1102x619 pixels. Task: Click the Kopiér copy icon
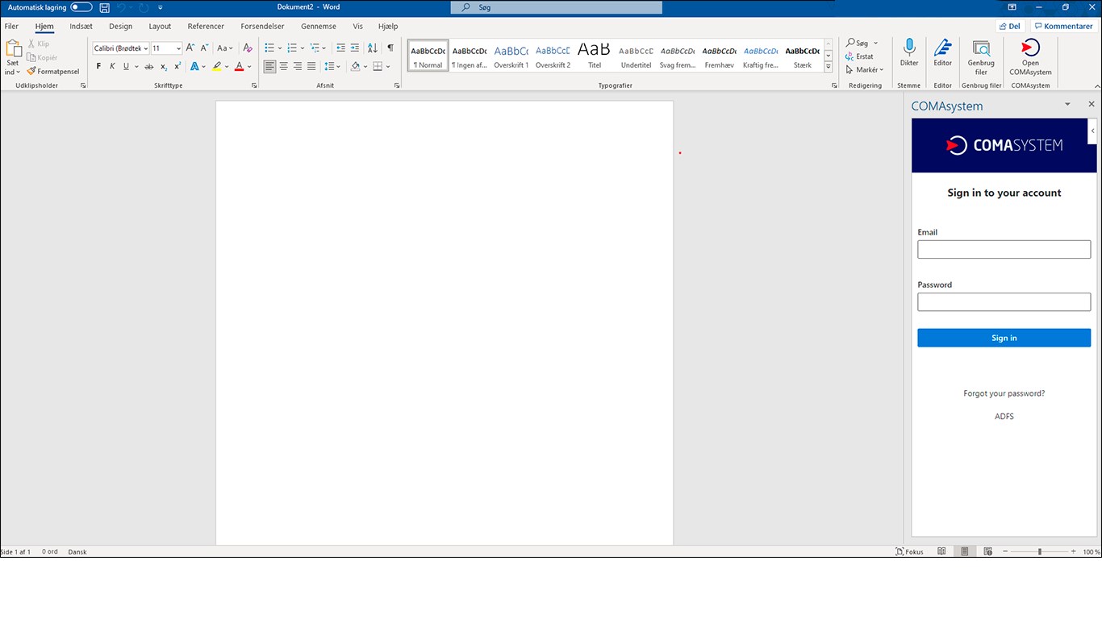click(x=31, y=57)
